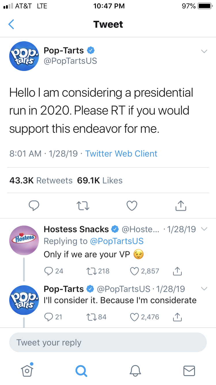View the 43.3K Retweets list
This screenshot has height=385, width=216.
point(41,181)
